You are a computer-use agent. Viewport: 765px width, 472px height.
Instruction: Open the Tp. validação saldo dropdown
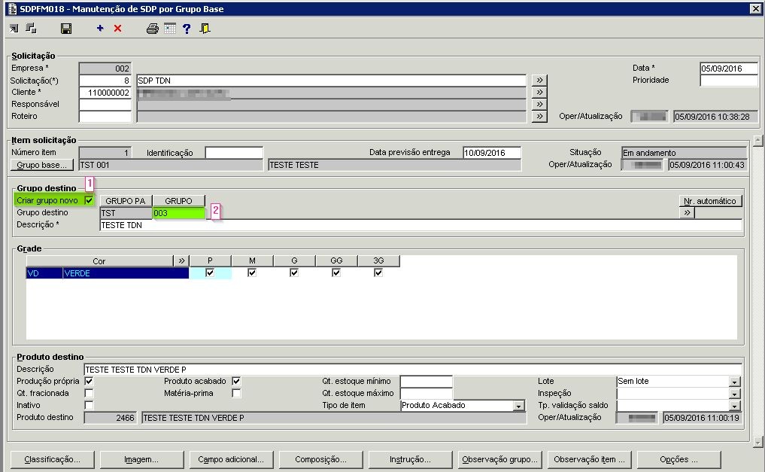(x=735, y=406)
